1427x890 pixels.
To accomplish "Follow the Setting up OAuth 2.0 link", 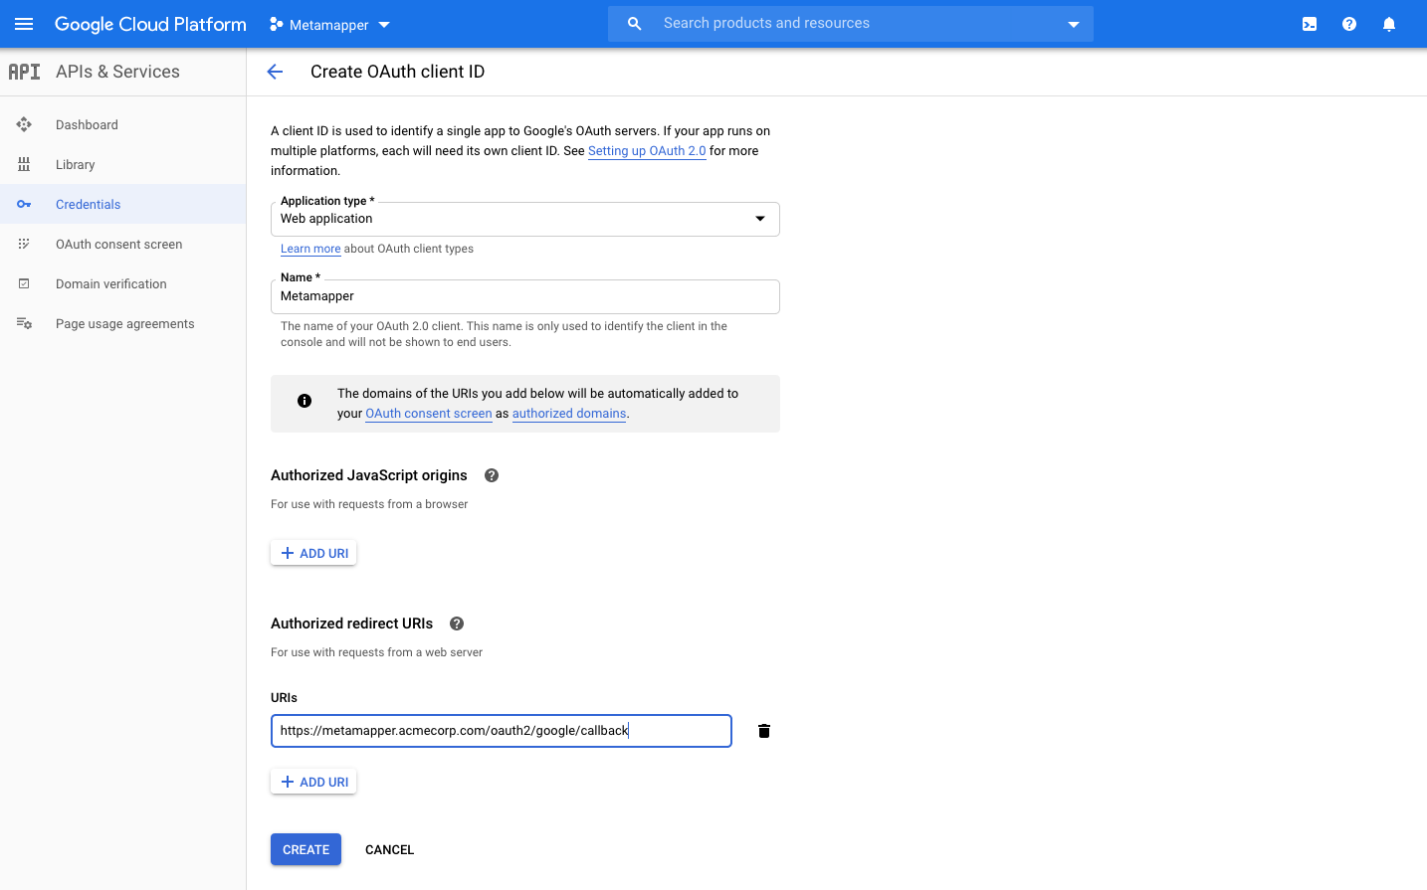I will click(x=647, y=151).
